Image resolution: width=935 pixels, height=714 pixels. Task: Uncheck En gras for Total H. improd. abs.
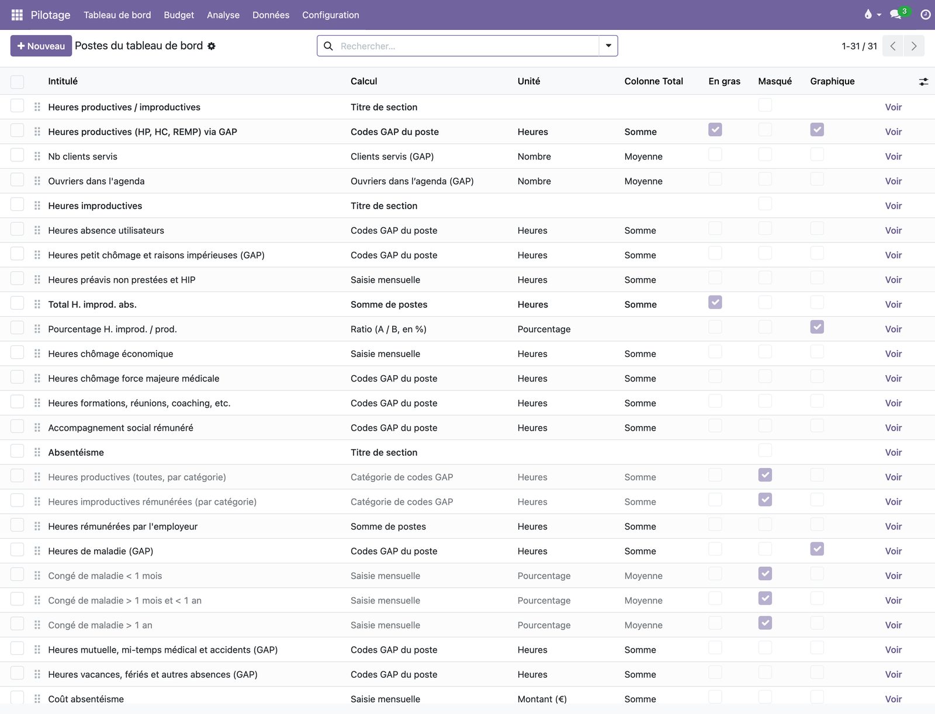click(x=715, y=303)
